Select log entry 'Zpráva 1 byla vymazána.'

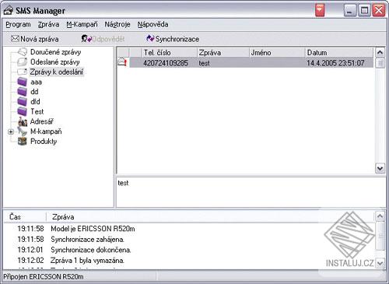(87, 261)
